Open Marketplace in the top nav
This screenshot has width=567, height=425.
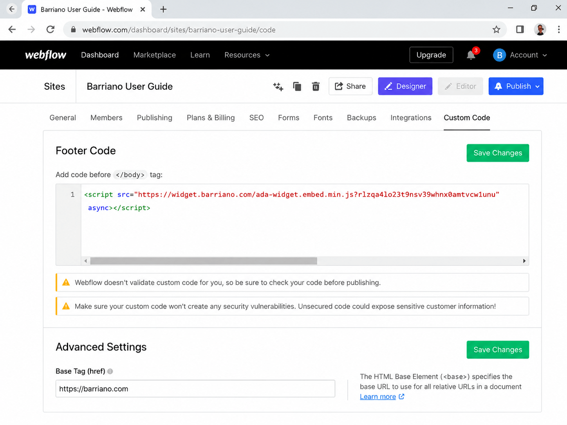pos(155,55)
